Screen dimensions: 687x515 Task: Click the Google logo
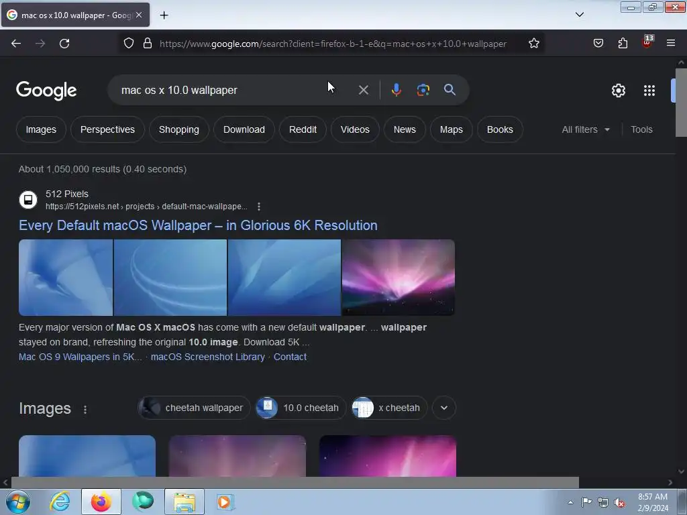pos(46,91)
